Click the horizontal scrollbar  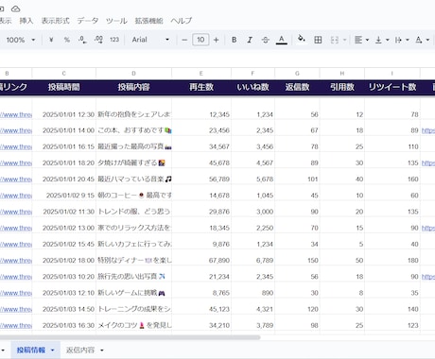pyautogui.click(x=130, y=337)
